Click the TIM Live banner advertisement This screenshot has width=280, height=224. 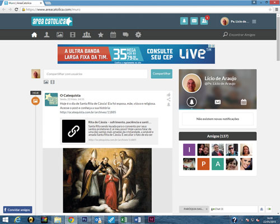[x=136, y=54]
